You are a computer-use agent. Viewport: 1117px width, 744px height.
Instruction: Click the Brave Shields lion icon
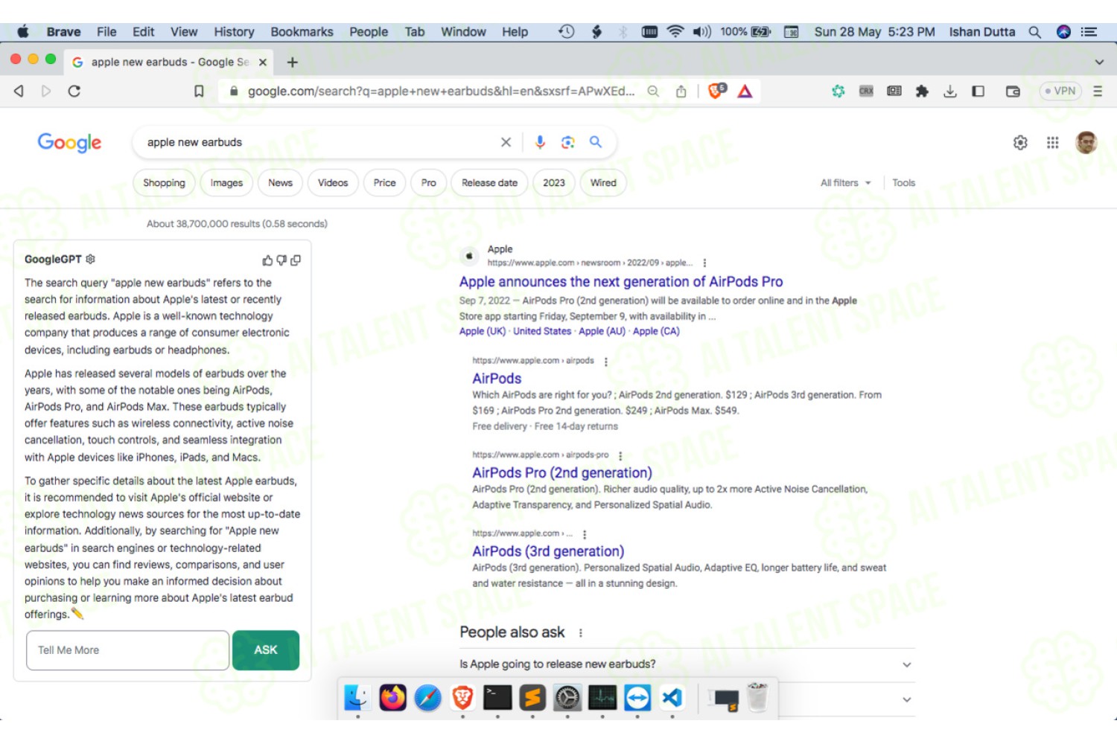716,91
